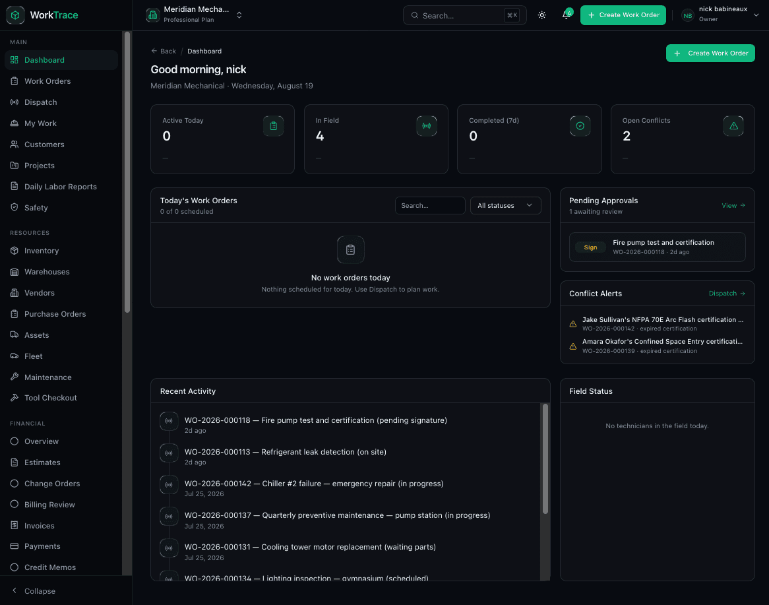Viewport: 769px width, 605px height.
Task: Click the WorkTrace logo icon
Action: 15,15
